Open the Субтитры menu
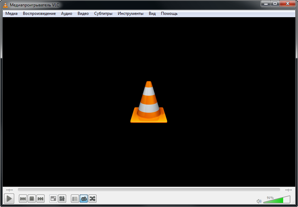Screen dimensions: 298x207 click(x=103, y=14)
